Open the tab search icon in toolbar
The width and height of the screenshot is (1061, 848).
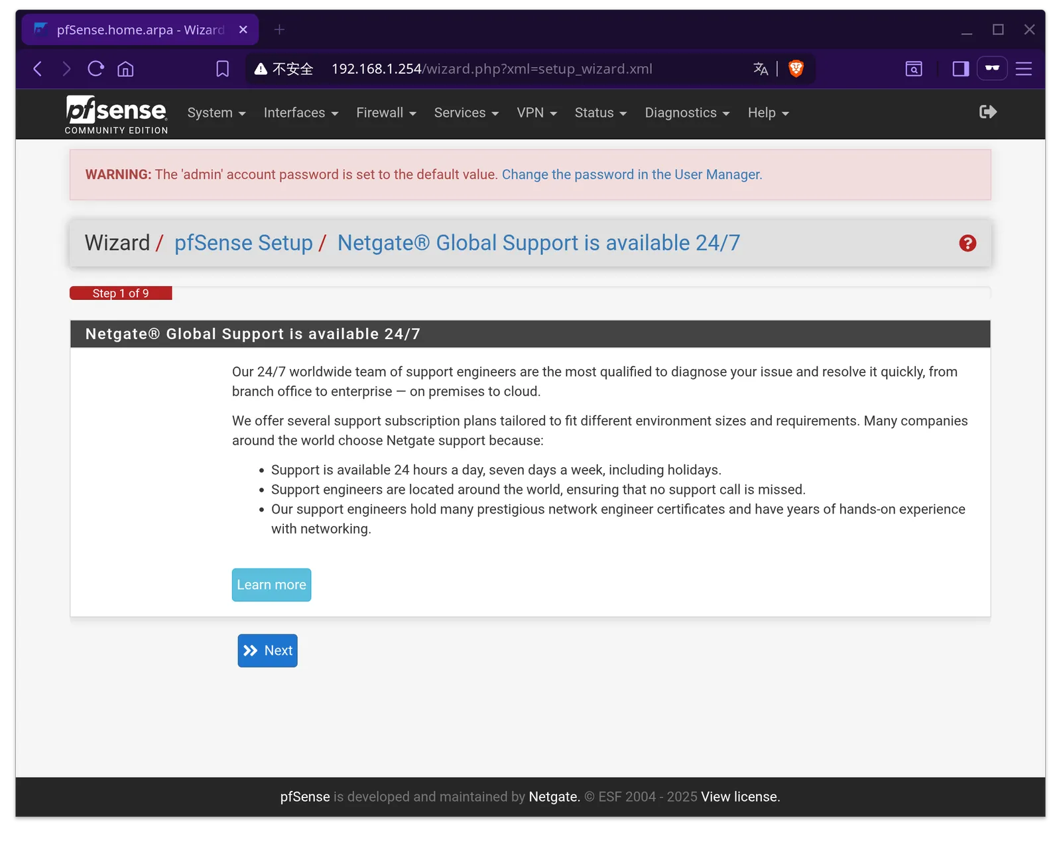[x=914, y=69]
